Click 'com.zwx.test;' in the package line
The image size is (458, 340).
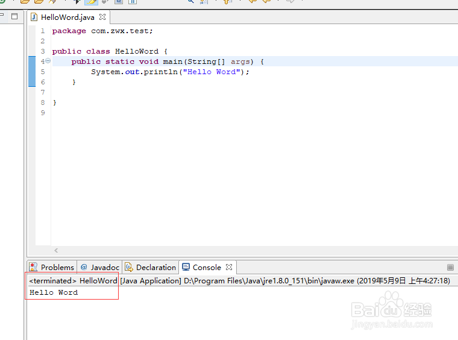click(x=122, y=31)
